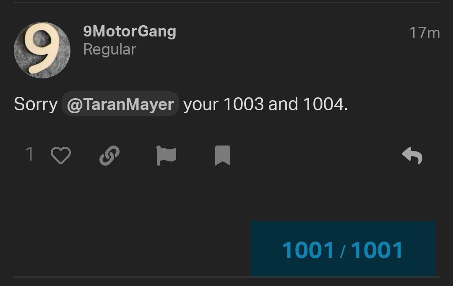
Task: Click the number 1004 in the message
Action: click(323, 104)
